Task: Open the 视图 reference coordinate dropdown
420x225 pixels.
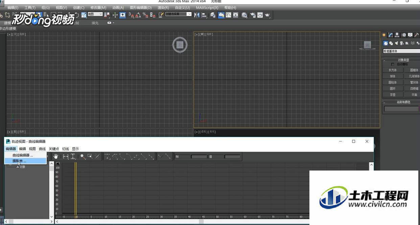Action: 95,14
